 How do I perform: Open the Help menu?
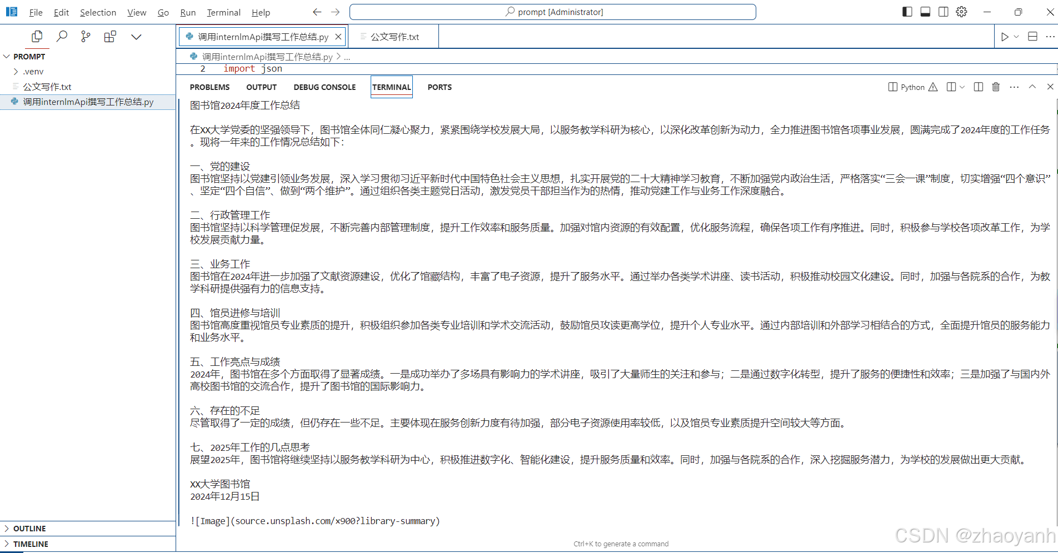261,12
